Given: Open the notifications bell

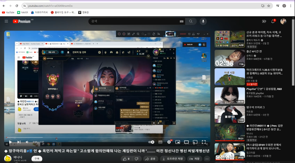Looking at the screenshot, I should tap(273, 21).
